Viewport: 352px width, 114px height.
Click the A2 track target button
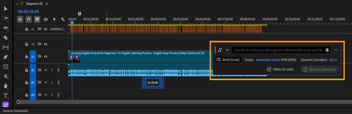(x=33, y=83)
